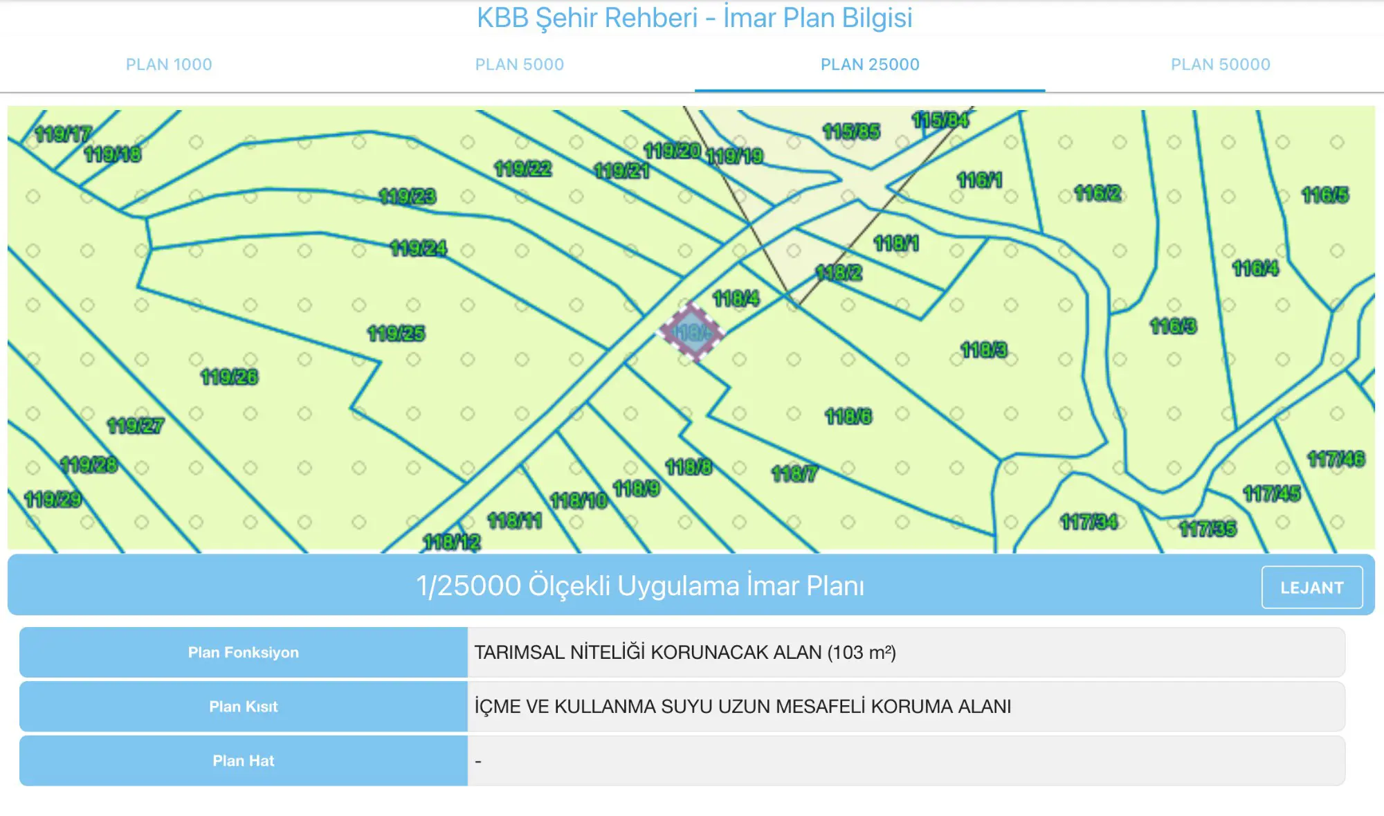Image resolution: width=1384 pixels, height=816 pixels.
Task: Click parcel label 118/8 on the map
Action: tap(689, 467)
